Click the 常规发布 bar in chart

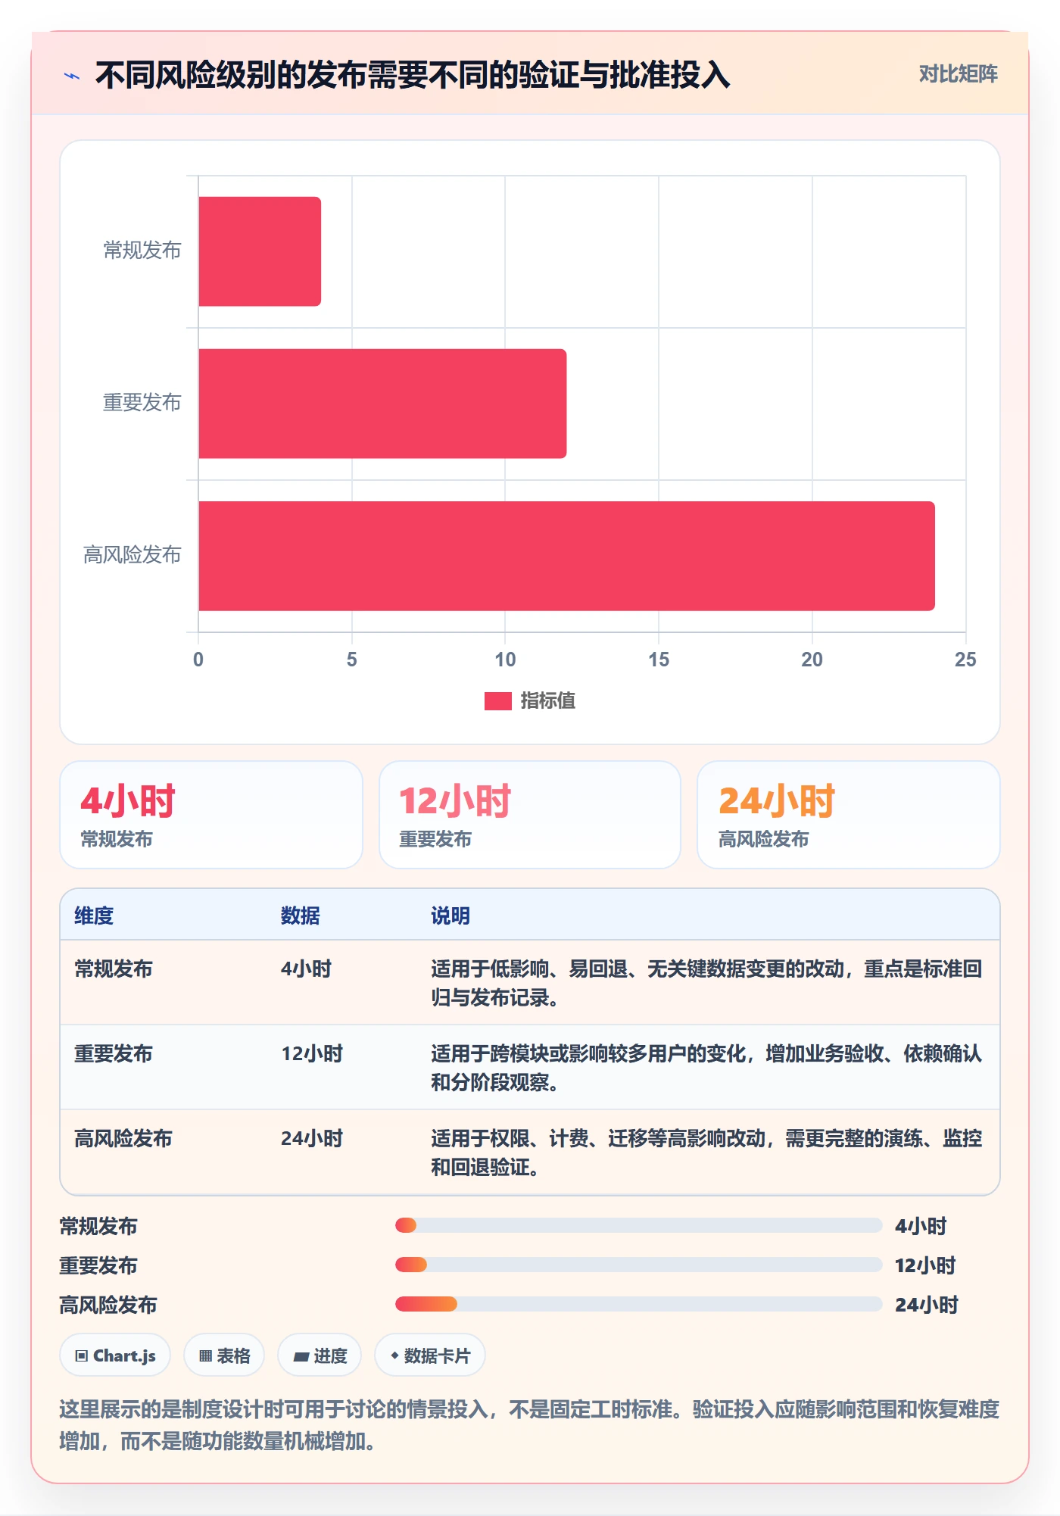(x=260, y=251)
